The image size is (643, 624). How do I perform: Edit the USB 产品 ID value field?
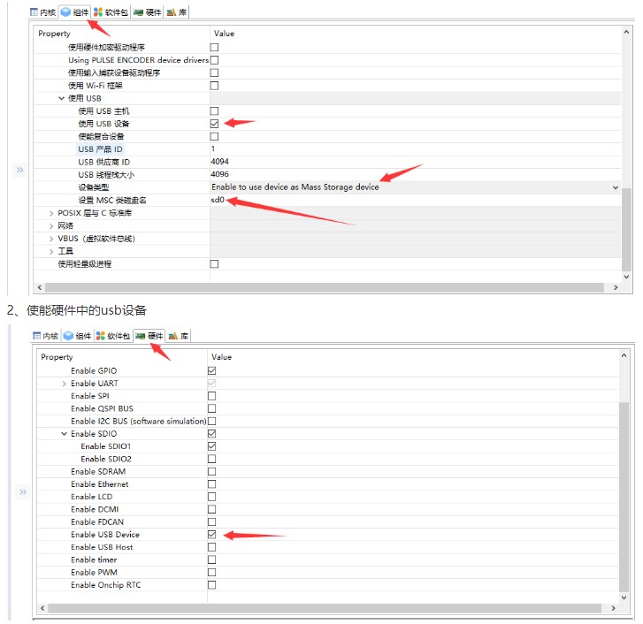click(x=415, y=148)
